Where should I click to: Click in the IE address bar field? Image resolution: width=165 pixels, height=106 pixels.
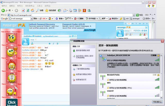pyautogui.click(x=70, y=15)
